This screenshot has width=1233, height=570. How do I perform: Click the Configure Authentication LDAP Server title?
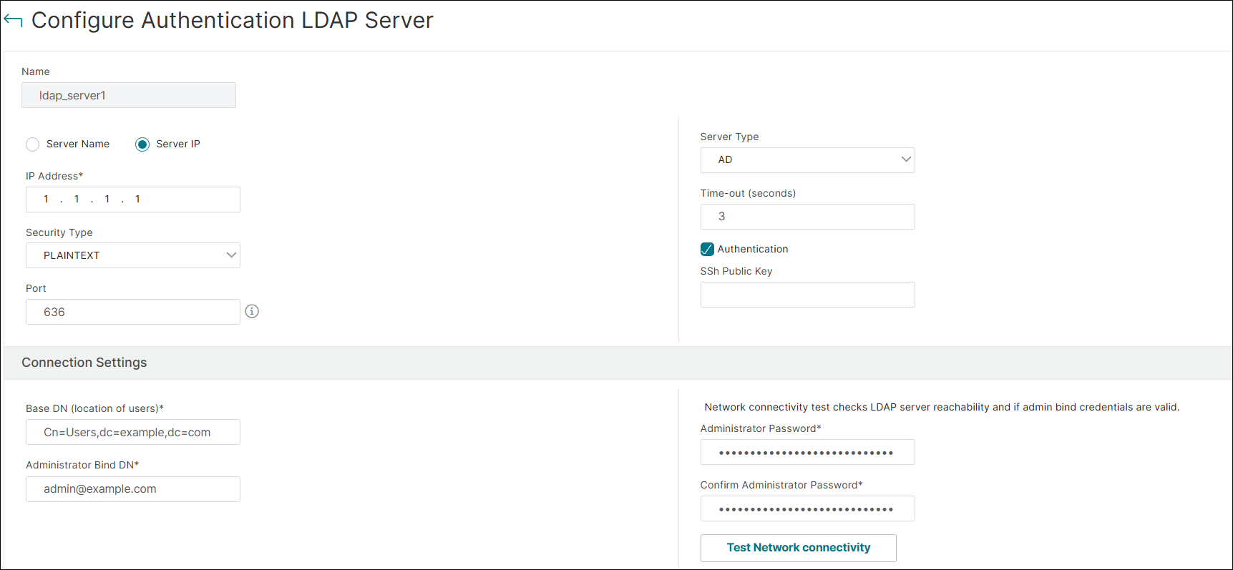[x=233, y=20]
